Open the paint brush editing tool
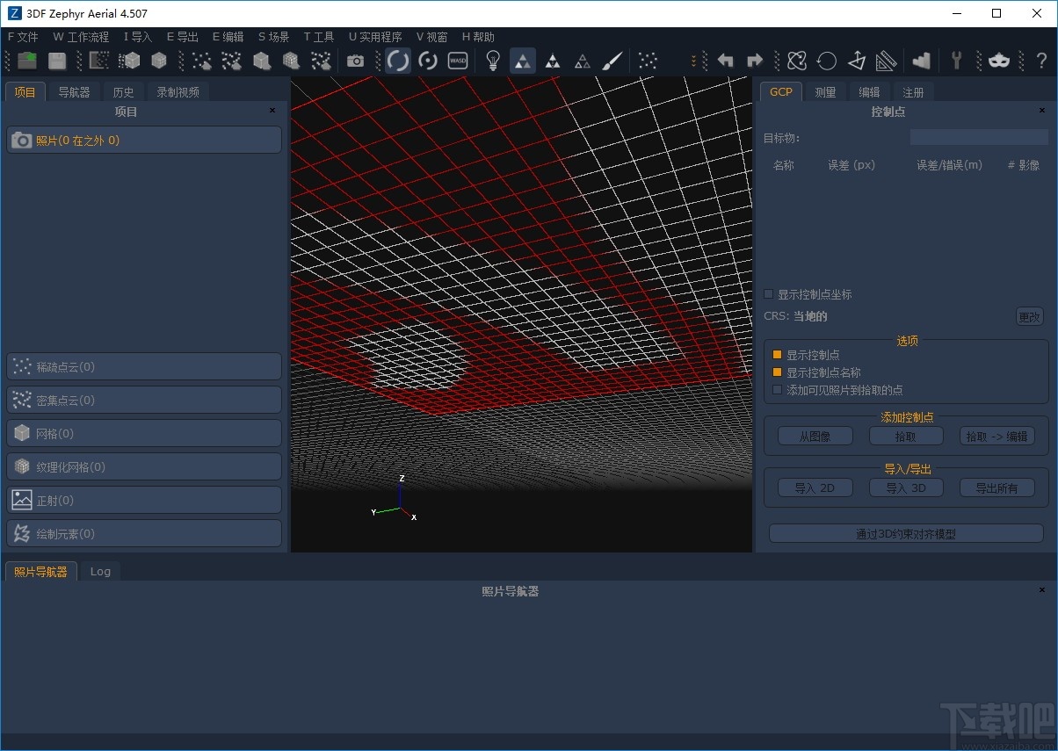1058x751 pixels. tap(612, 61)
